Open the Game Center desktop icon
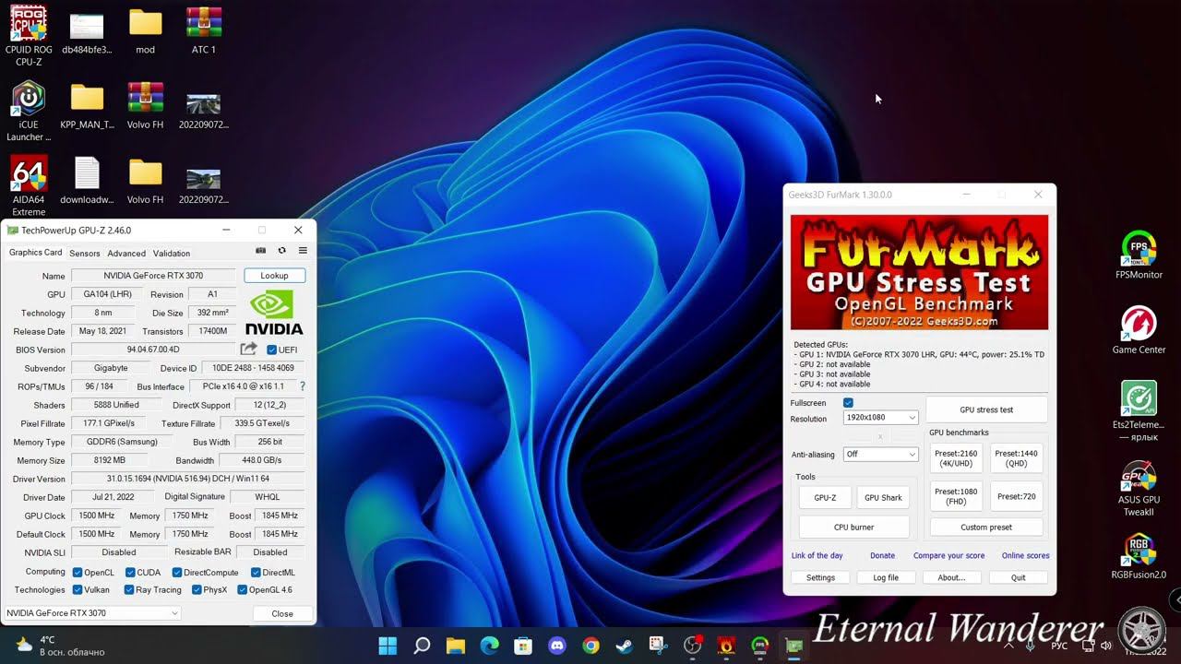Screen dimensions: 1181x664 click(x=1139, y=330)
